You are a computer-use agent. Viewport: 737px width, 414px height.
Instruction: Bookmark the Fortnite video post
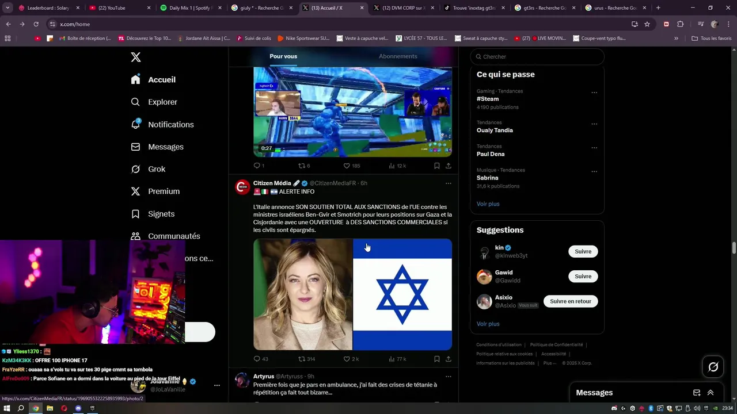(437, 166)
